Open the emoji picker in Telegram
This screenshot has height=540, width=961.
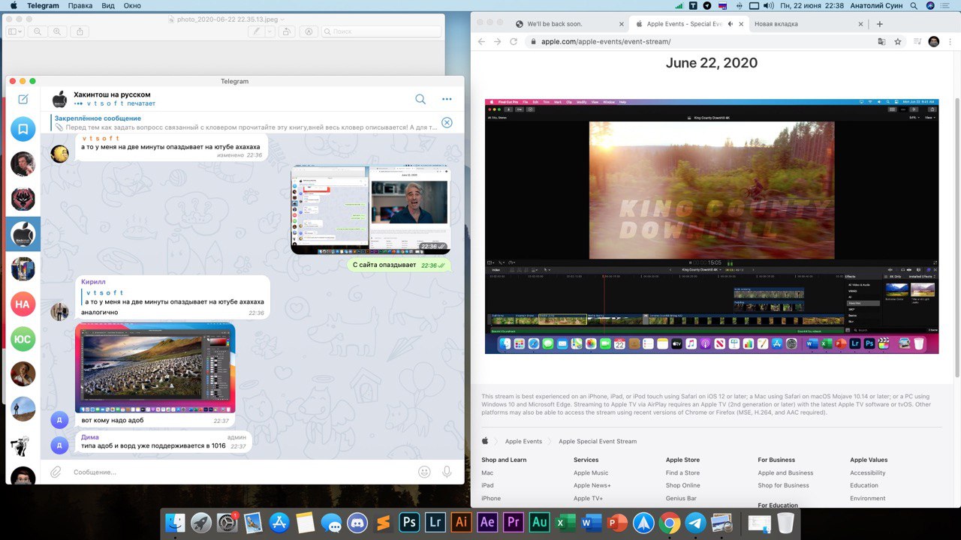tap(424, 472)
